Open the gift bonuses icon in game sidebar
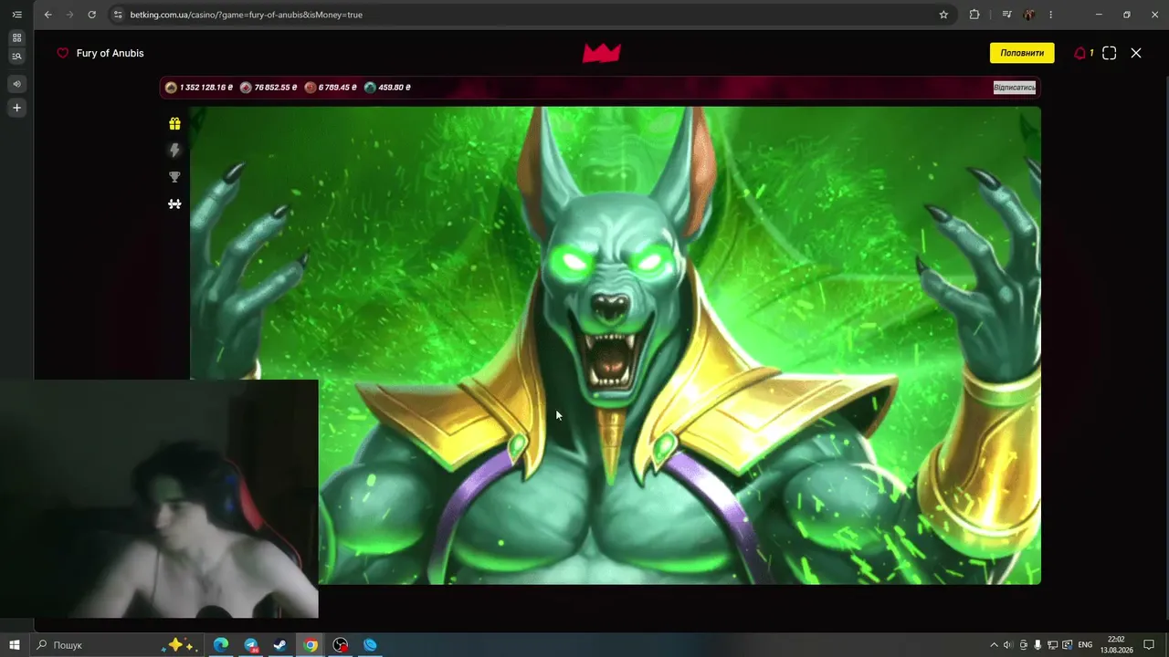The image size is (1169, 657). click(174, 123)
